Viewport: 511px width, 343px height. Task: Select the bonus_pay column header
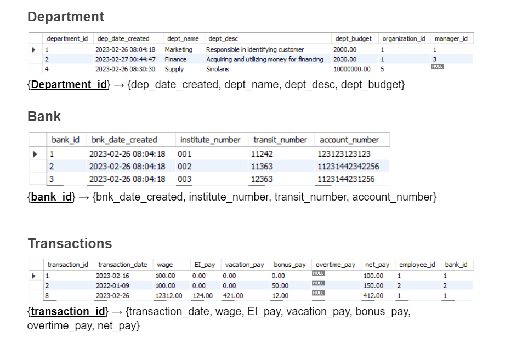[291, 264]
